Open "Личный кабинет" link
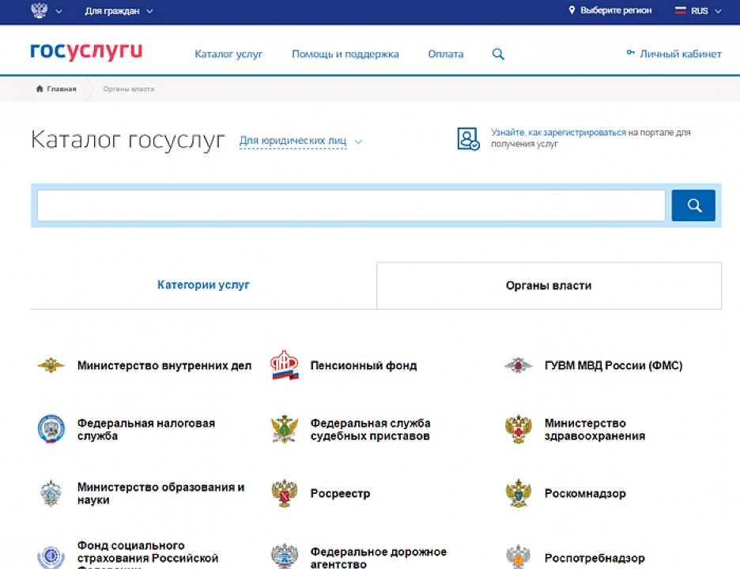 pyautogui.click(x=680, y=54)
